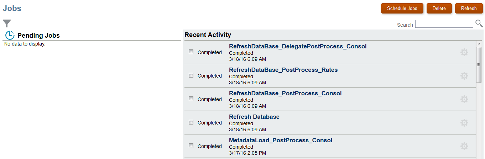Open gear menu for RefreshDataBase_PostProcess_Rates job

464,76
